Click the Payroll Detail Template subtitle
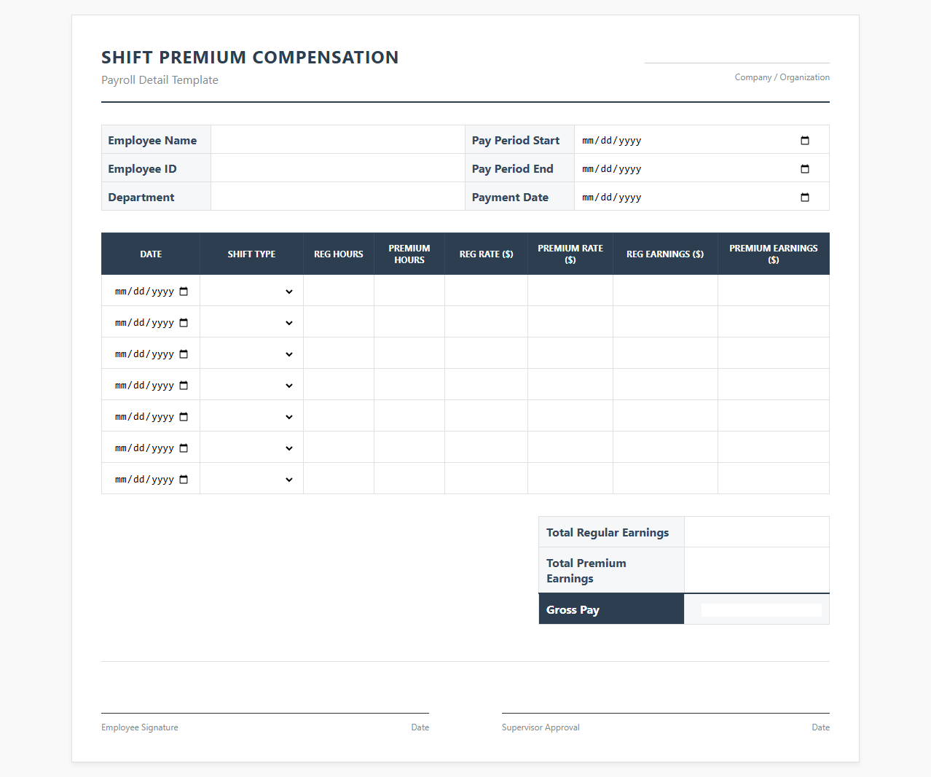Viewport: 931px width, 777px height. (160, 79)
